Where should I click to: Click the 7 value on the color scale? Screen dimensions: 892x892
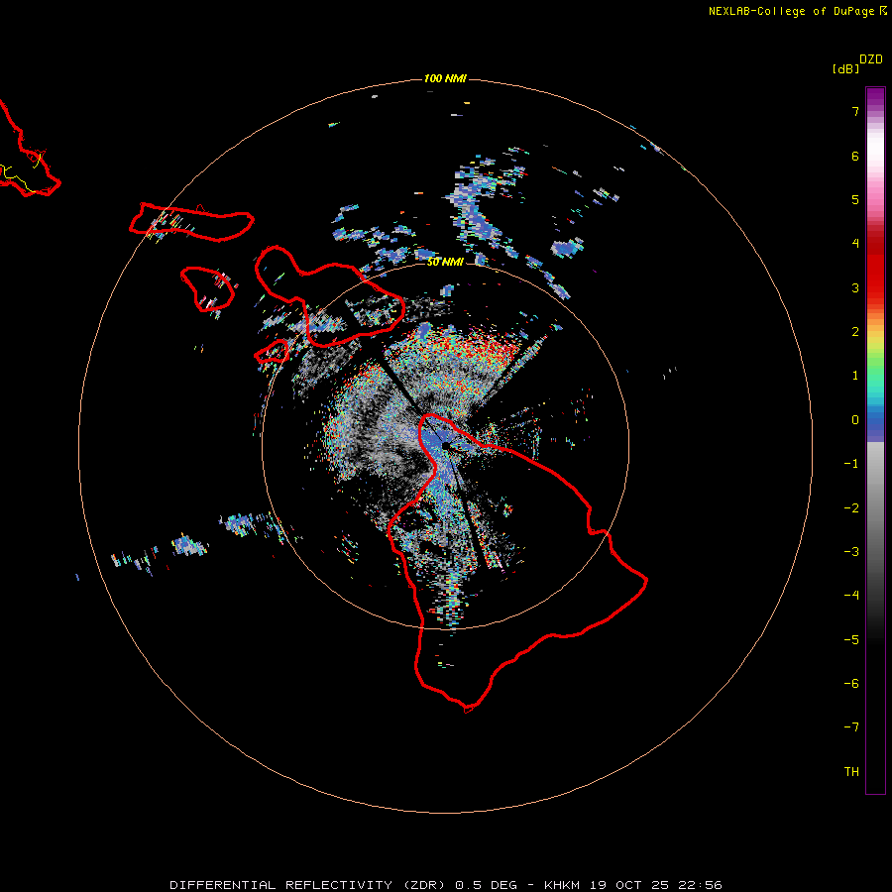(855, 111)
